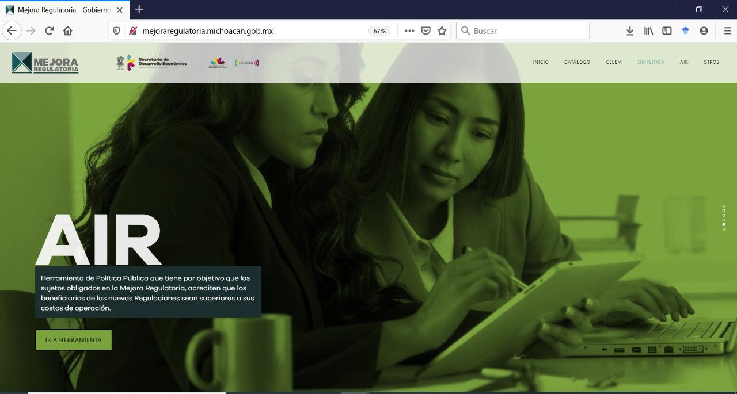Open a new browser tab
This screenshot has width=737, height=394.
(139, 9)
